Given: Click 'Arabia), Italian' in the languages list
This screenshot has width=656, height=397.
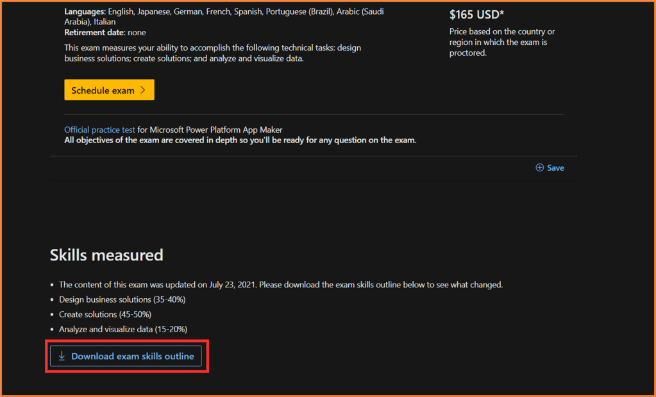Looking at the screenshot, I should tap(90, 22).
